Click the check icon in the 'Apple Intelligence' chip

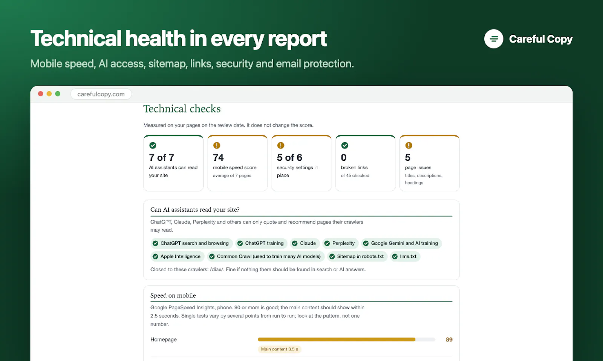155,257
